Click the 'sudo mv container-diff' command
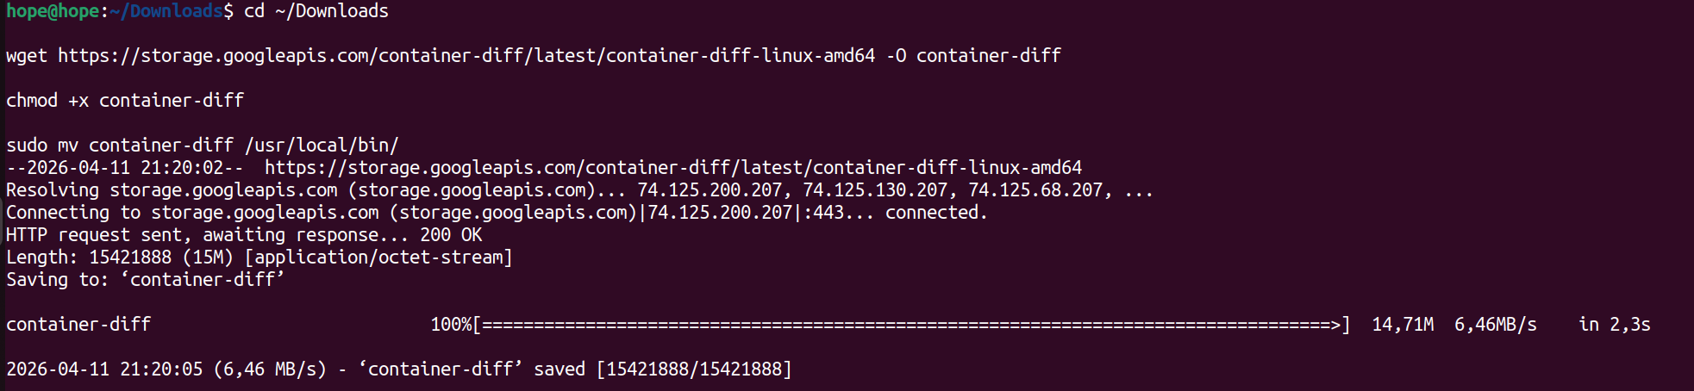This screenshot has height=391, width=1694. [x=120, y=146]
